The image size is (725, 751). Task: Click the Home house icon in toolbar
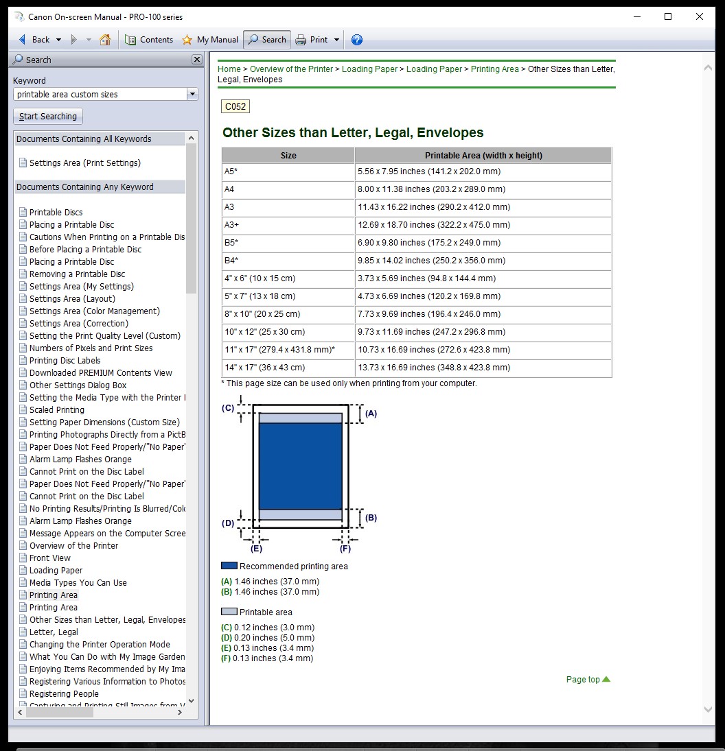[x=105, y=40]
